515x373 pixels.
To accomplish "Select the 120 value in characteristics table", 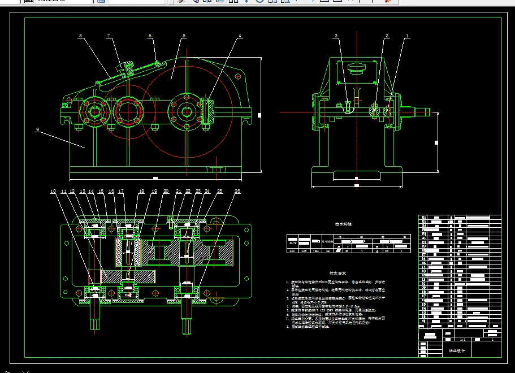I will 292,250.
